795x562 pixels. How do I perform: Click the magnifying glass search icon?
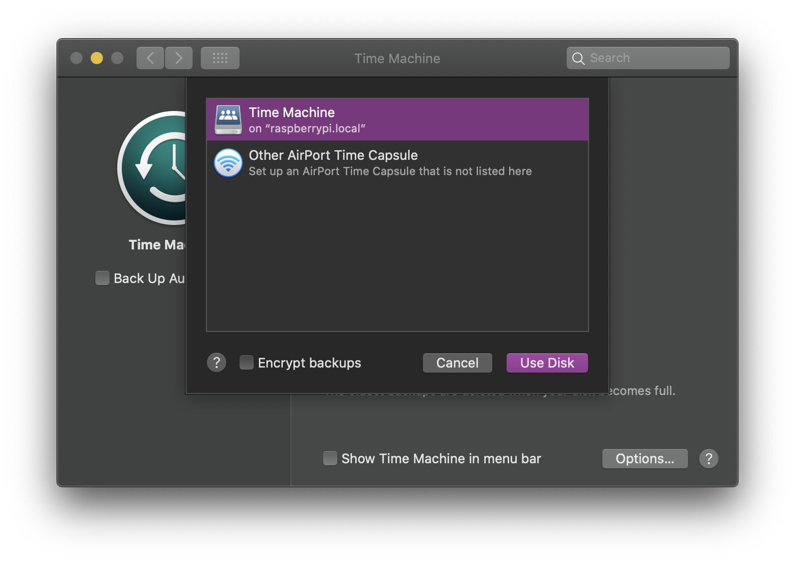coord(578,59)
